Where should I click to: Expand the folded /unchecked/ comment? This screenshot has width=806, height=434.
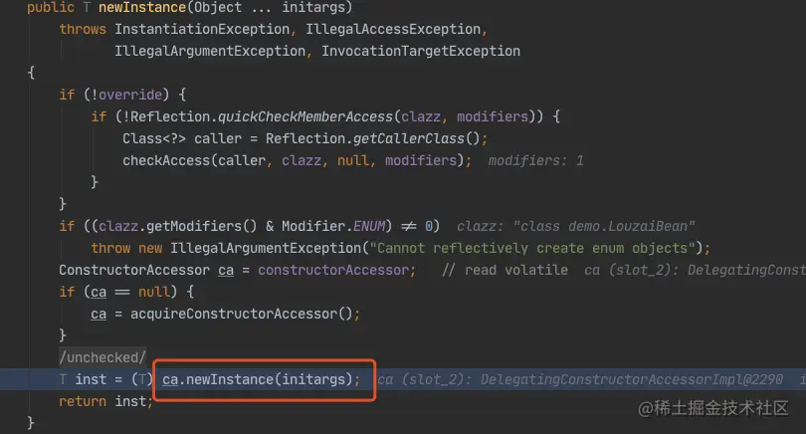tap(102, 357)
